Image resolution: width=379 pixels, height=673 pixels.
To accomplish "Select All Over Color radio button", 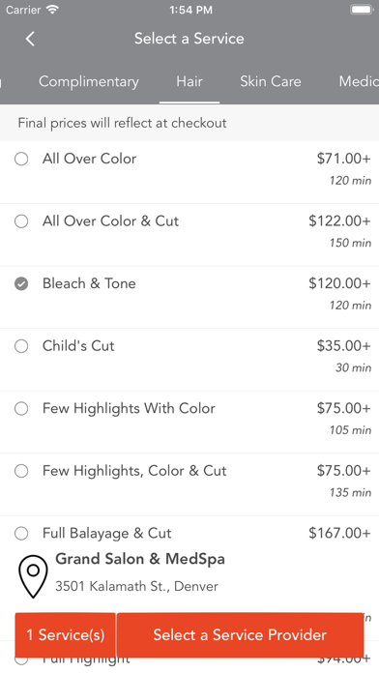I will [21, 160].
